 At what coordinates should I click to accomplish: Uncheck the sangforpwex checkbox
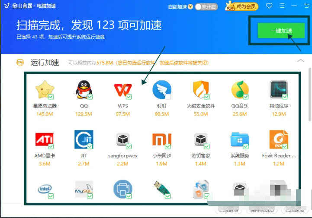point(129,146)
